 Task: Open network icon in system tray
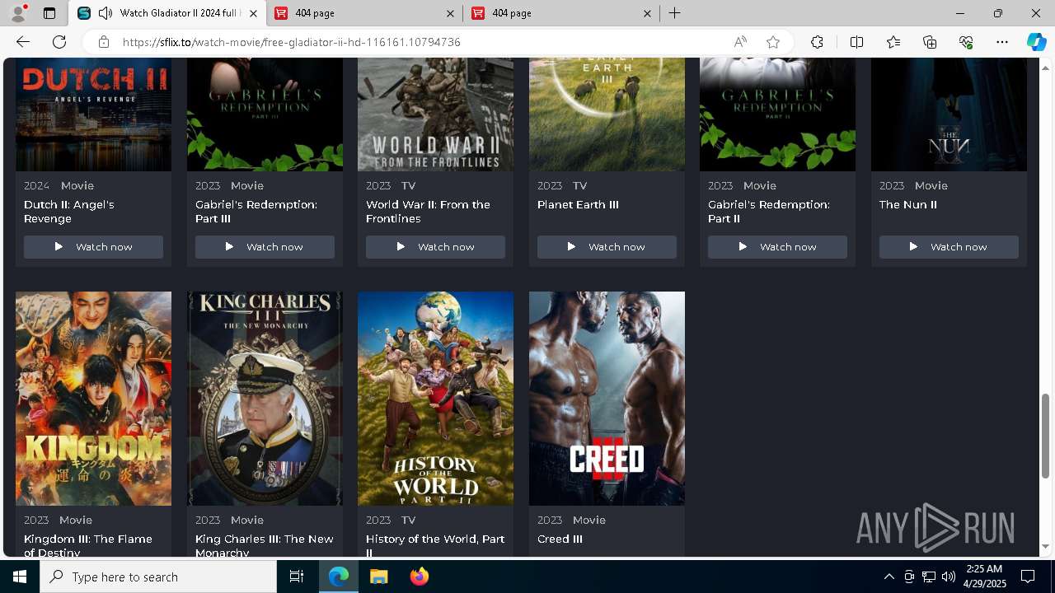pyautogui.click(x=928, y=577)
